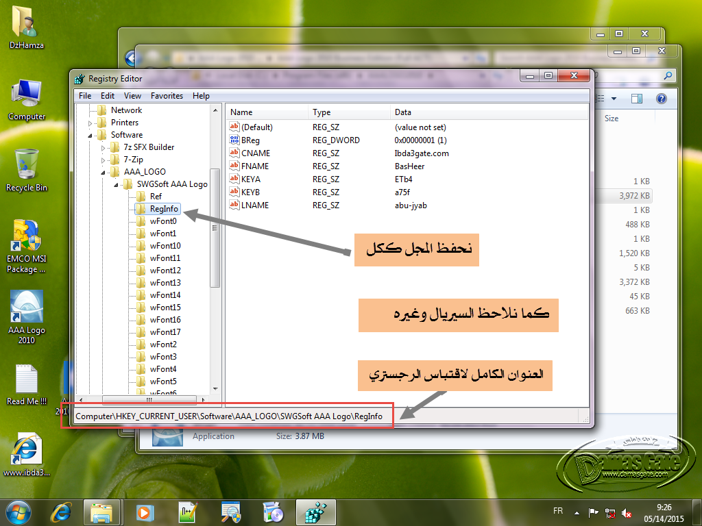Image resolution: width=702 pixels, height=526 pixels.
Task: Collapse the Software registry key
Action: pos(90,135)
